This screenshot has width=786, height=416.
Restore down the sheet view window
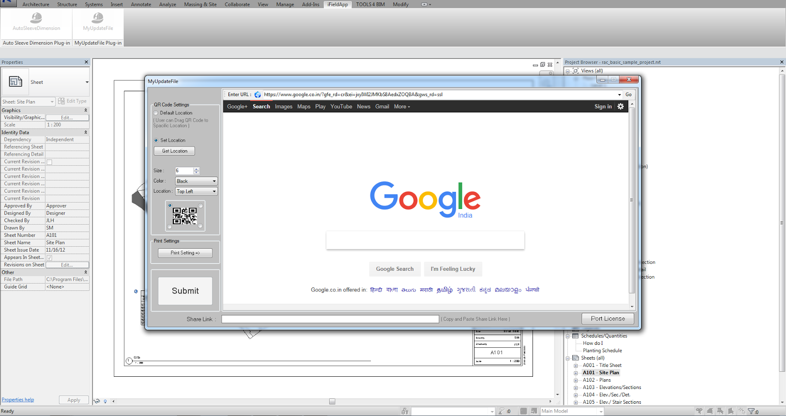542,65
